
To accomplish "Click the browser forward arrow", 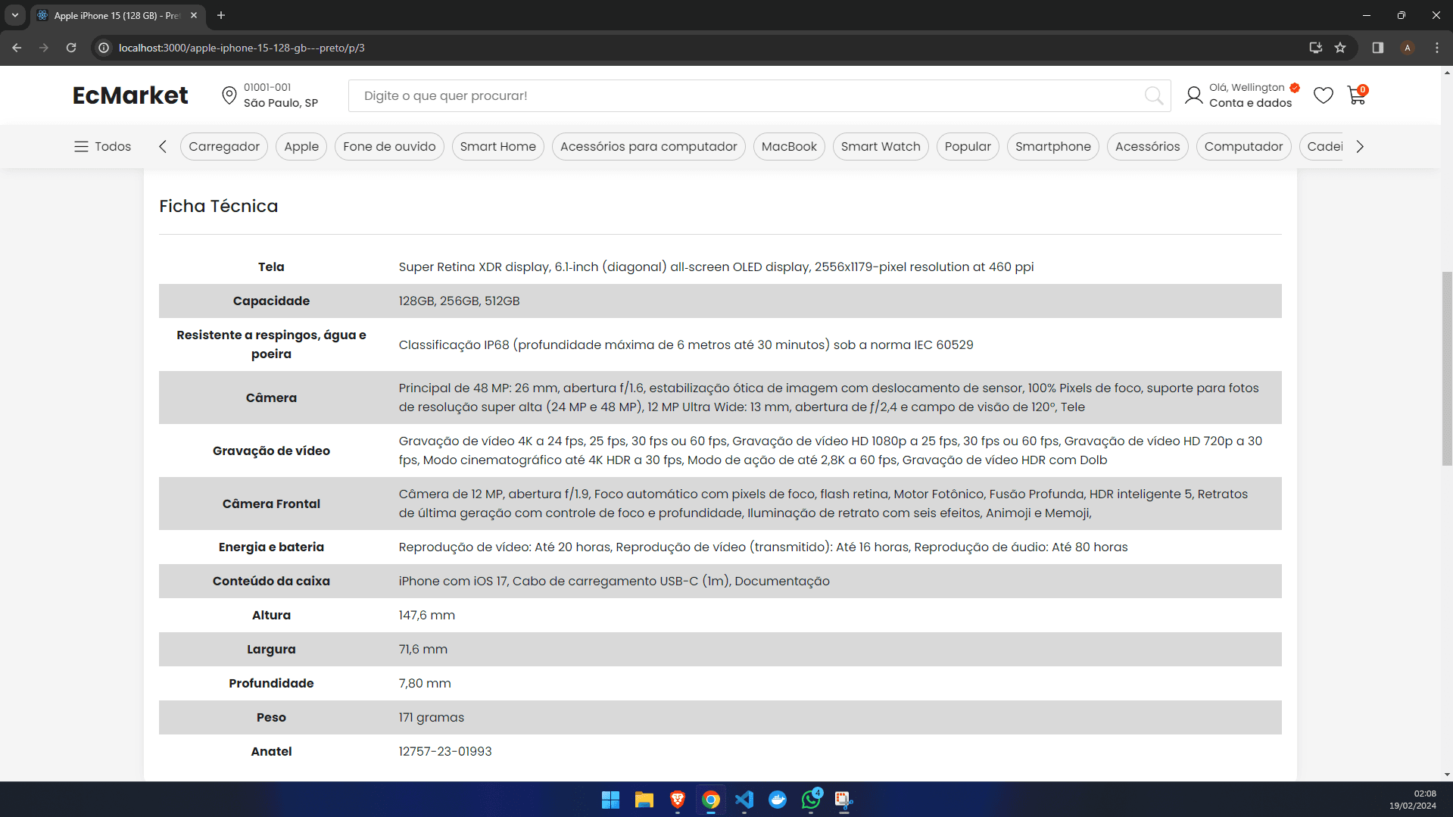I will [44, 48].
